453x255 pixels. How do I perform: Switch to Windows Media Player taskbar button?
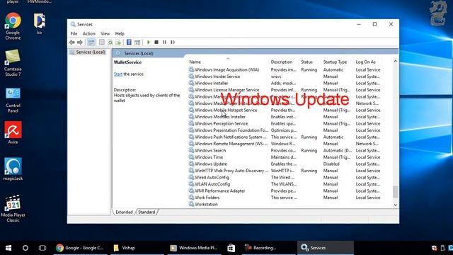coord(194,248)
